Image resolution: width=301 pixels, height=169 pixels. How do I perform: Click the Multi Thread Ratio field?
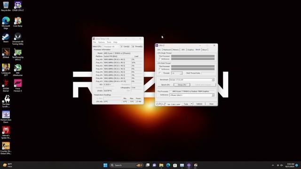click(208, 73)
